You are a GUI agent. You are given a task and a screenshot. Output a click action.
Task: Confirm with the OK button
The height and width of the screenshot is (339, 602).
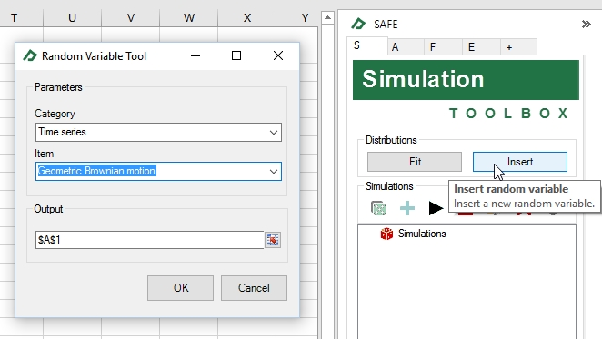[180, 288]
